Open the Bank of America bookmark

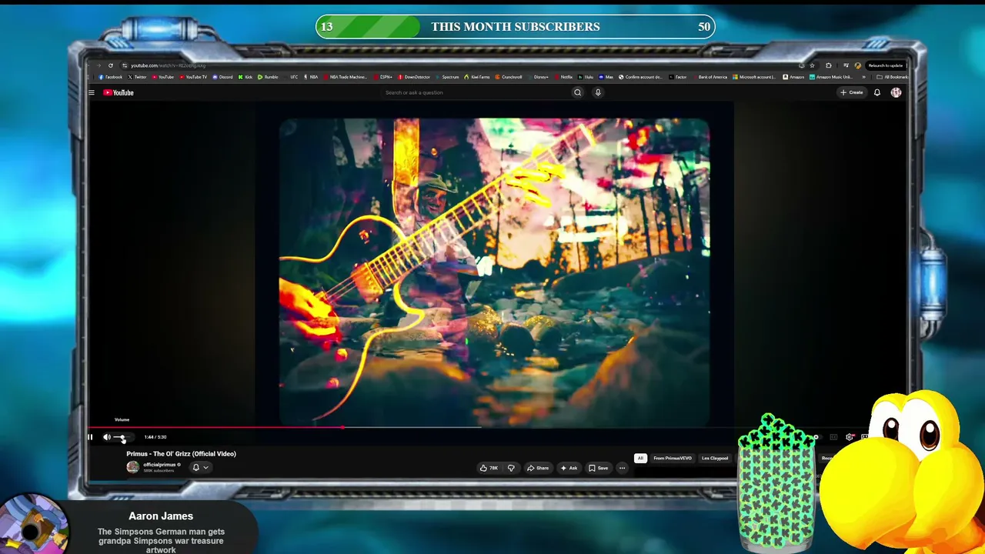click(710, 77)
